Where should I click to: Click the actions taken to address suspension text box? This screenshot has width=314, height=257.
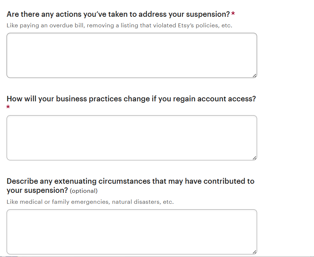pos(131,55)
